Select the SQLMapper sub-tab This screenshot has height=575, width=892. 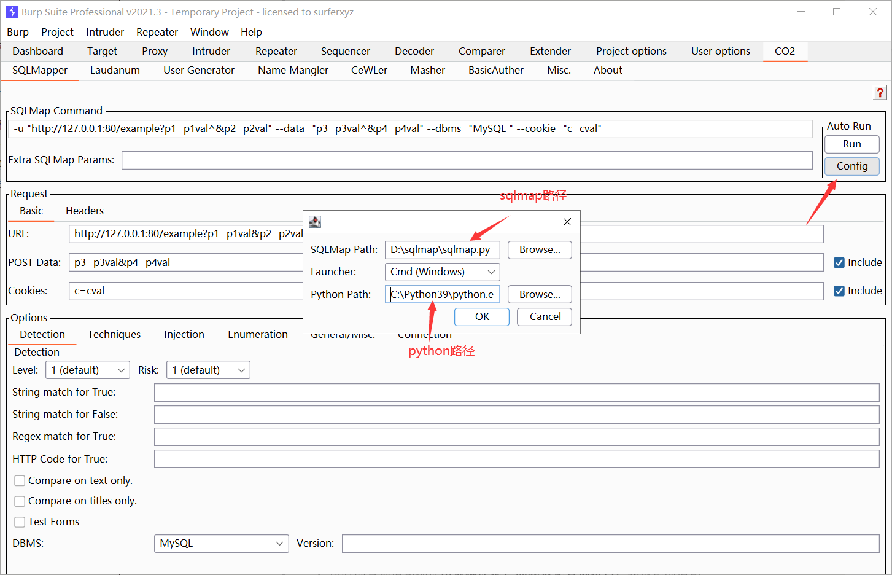click(40, 70)
